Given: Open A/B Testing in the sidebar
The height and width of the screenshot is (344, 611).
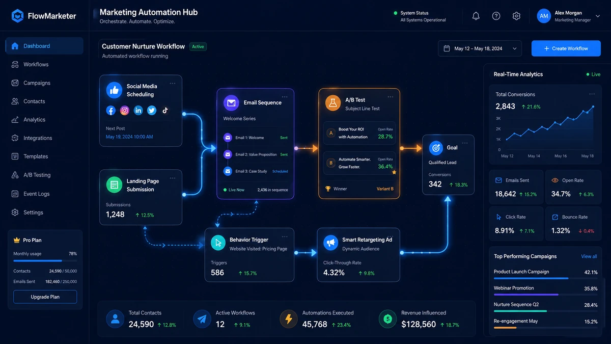Looking at the screenshot, I should click(44, 175).
